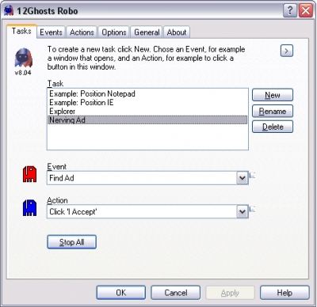Click the title bar question mark help button

click(290, 11)
